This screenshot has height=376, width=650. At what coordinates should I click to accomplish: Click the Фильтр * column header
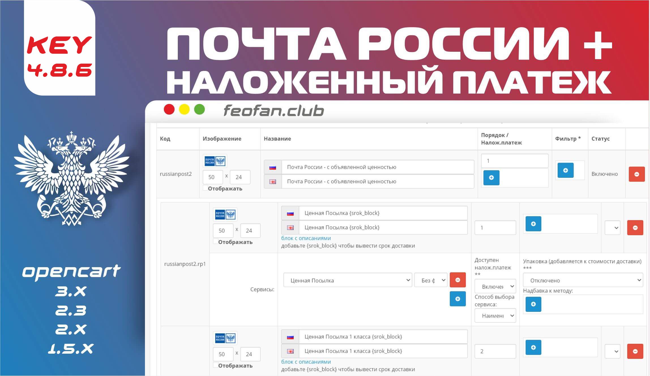(568, 139)
